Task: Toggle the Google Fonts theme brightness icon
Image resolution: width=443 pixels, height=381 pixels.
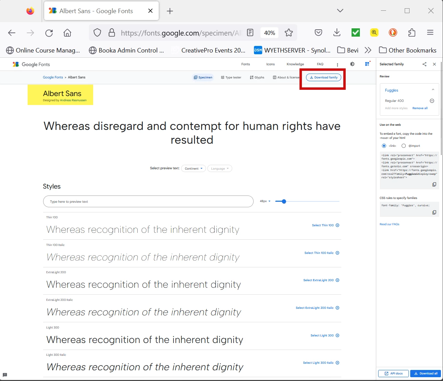Action: tap(352, 64)
